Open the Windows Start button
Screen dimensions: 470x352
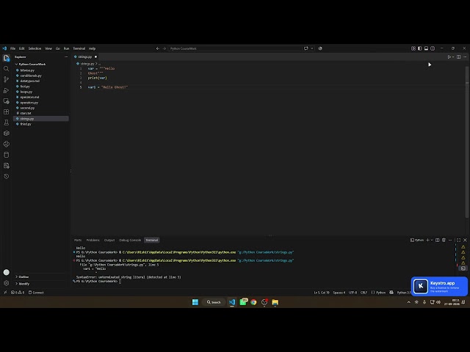pos(195,302)
